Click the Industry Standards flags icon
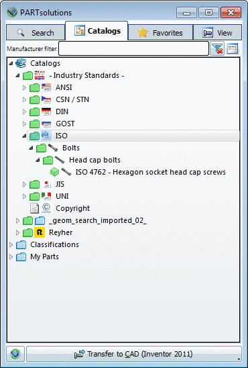The height and width of the screenshot is (368, 248). tap(40, 75)
